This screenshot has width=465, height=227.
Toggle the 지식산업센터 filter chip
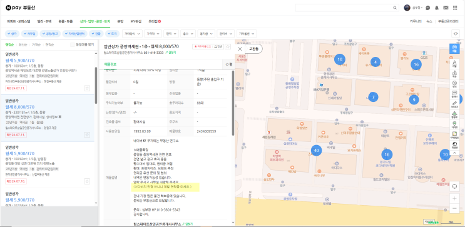pyautogui.click(x=74, y=34)
